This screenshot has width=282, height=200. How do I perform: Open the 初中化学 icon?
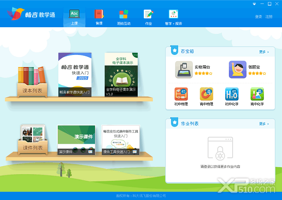(232, 97)
